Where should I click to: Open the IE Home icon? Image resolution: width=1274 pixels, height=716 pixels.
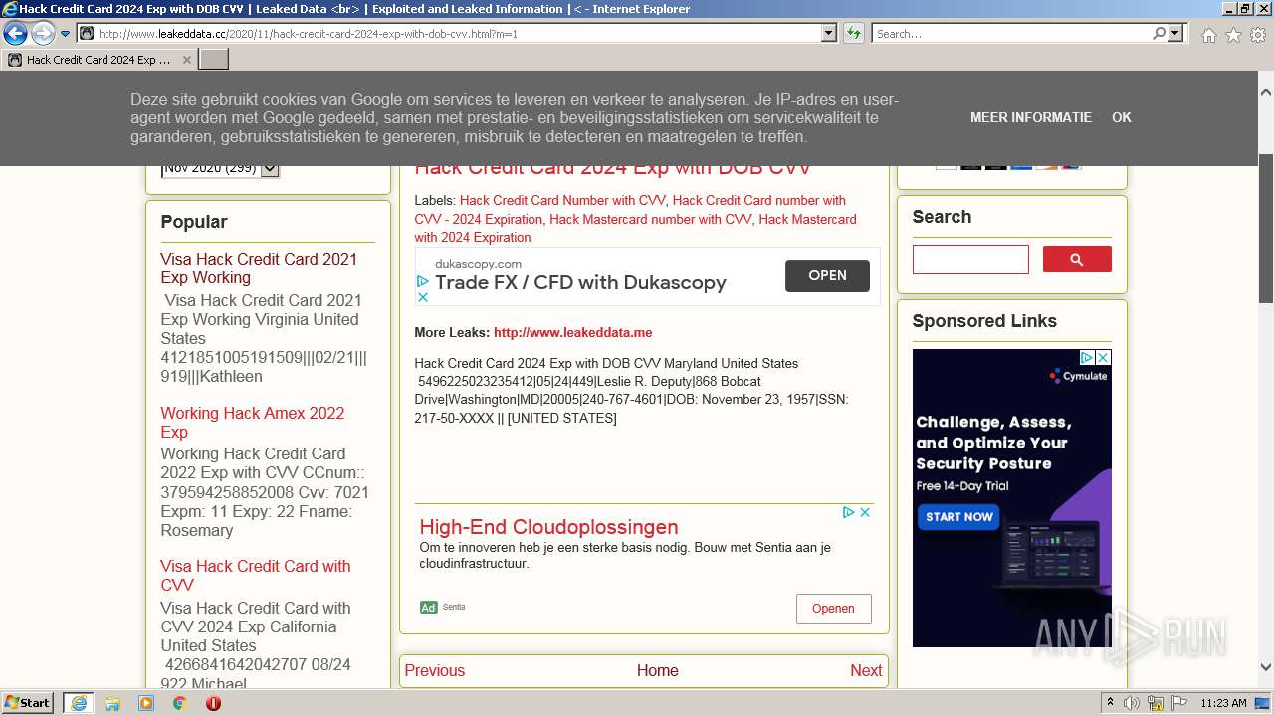tap(1208, 35)
